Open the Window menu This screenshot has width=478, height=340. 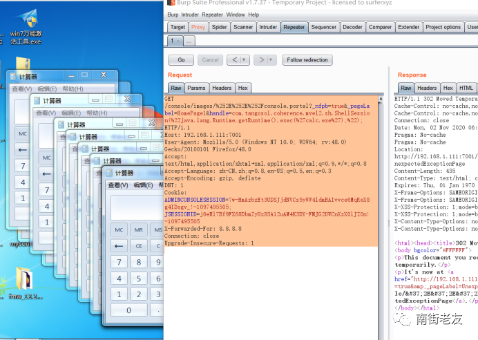tap(236, 15)
